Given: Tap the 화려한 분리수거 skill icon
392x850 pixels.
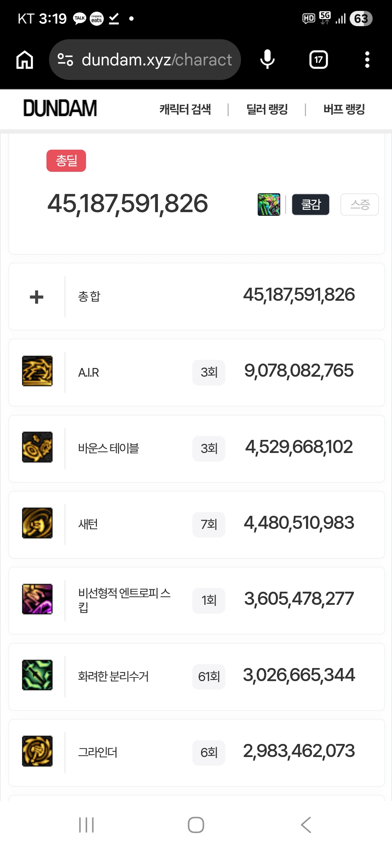Looking at the screenshot, I should pos(37,675).
